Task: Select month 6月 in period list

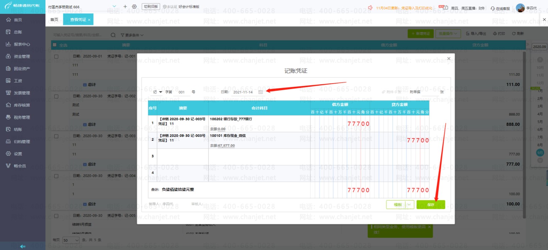Action: [540, 129]
